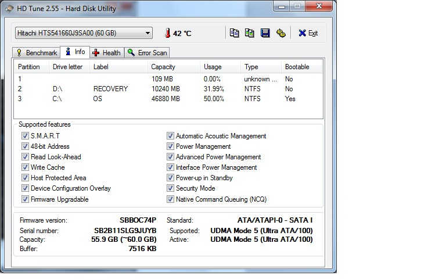
Task: Minimize the HD Tune window
Action: tap(282, 6)
